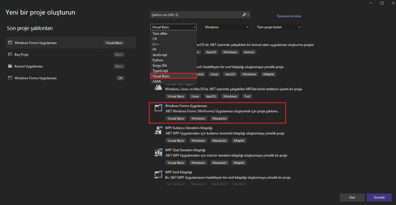Select Python from the language list
The width and height of the screenshot is (396, 205).
coord(158,60)
